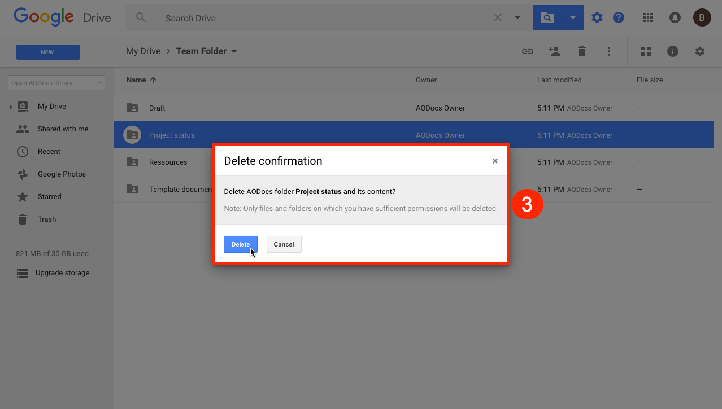Confirm with the Delete button
The height and width of the screenshot is (409, 722).
coord(241,244)
